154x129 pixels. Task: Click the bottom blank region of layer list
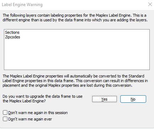pos(77,64)
